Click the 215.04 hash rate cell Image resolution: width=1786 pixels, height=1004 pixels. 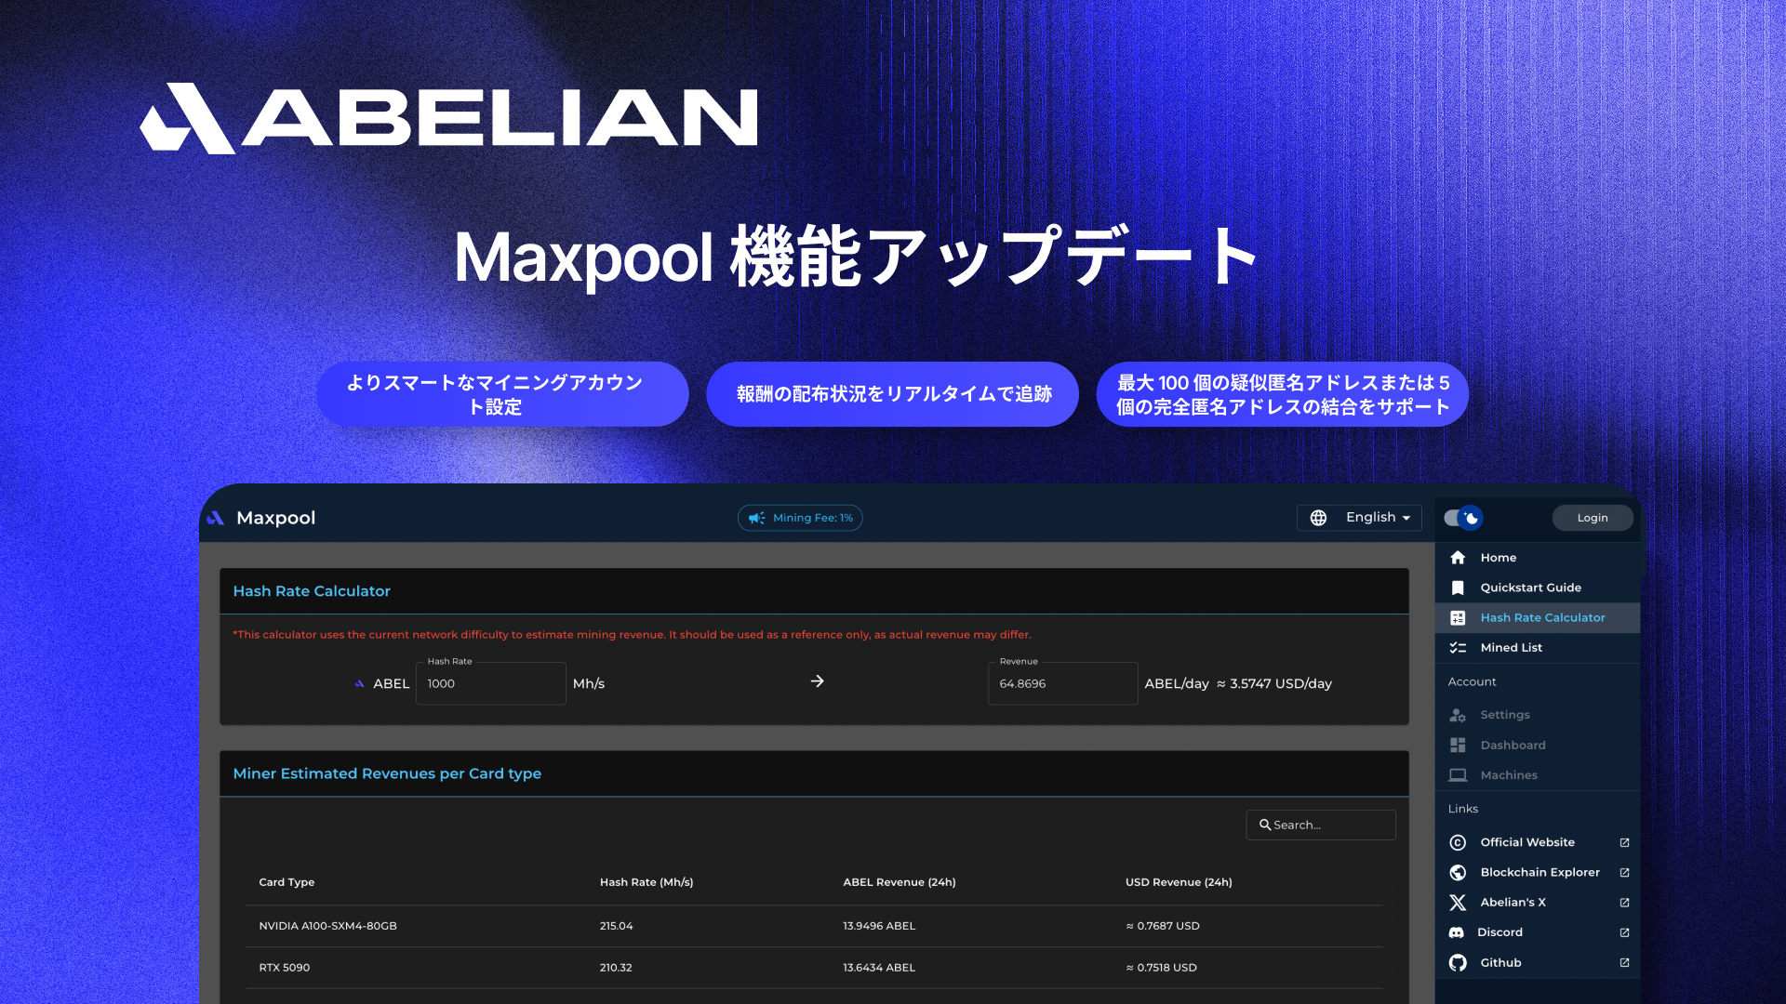coord(616,926)
